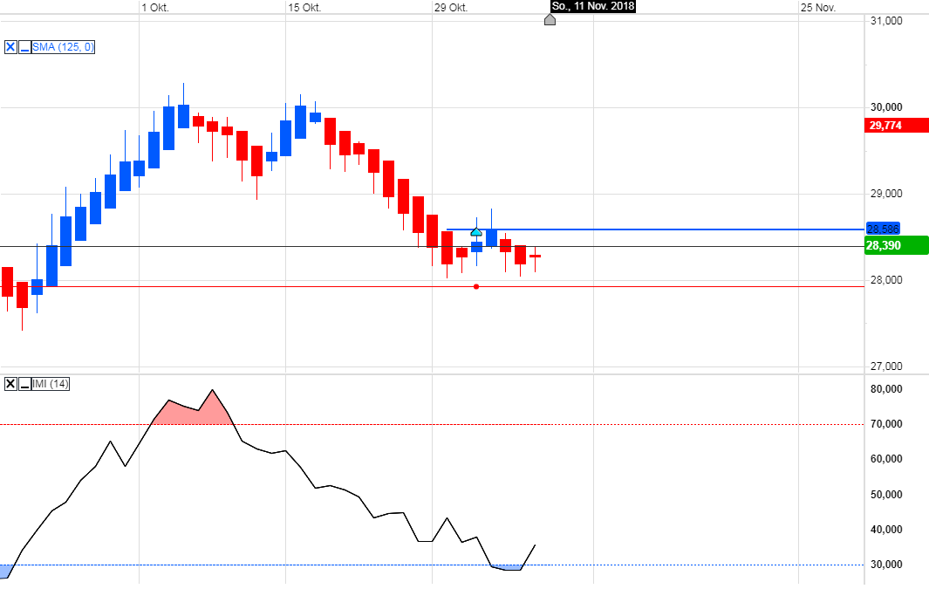The width and height of the screenshot is (929, 589).
Task: Select the red dot handle on red line
Action: click(x=475, y=285)
